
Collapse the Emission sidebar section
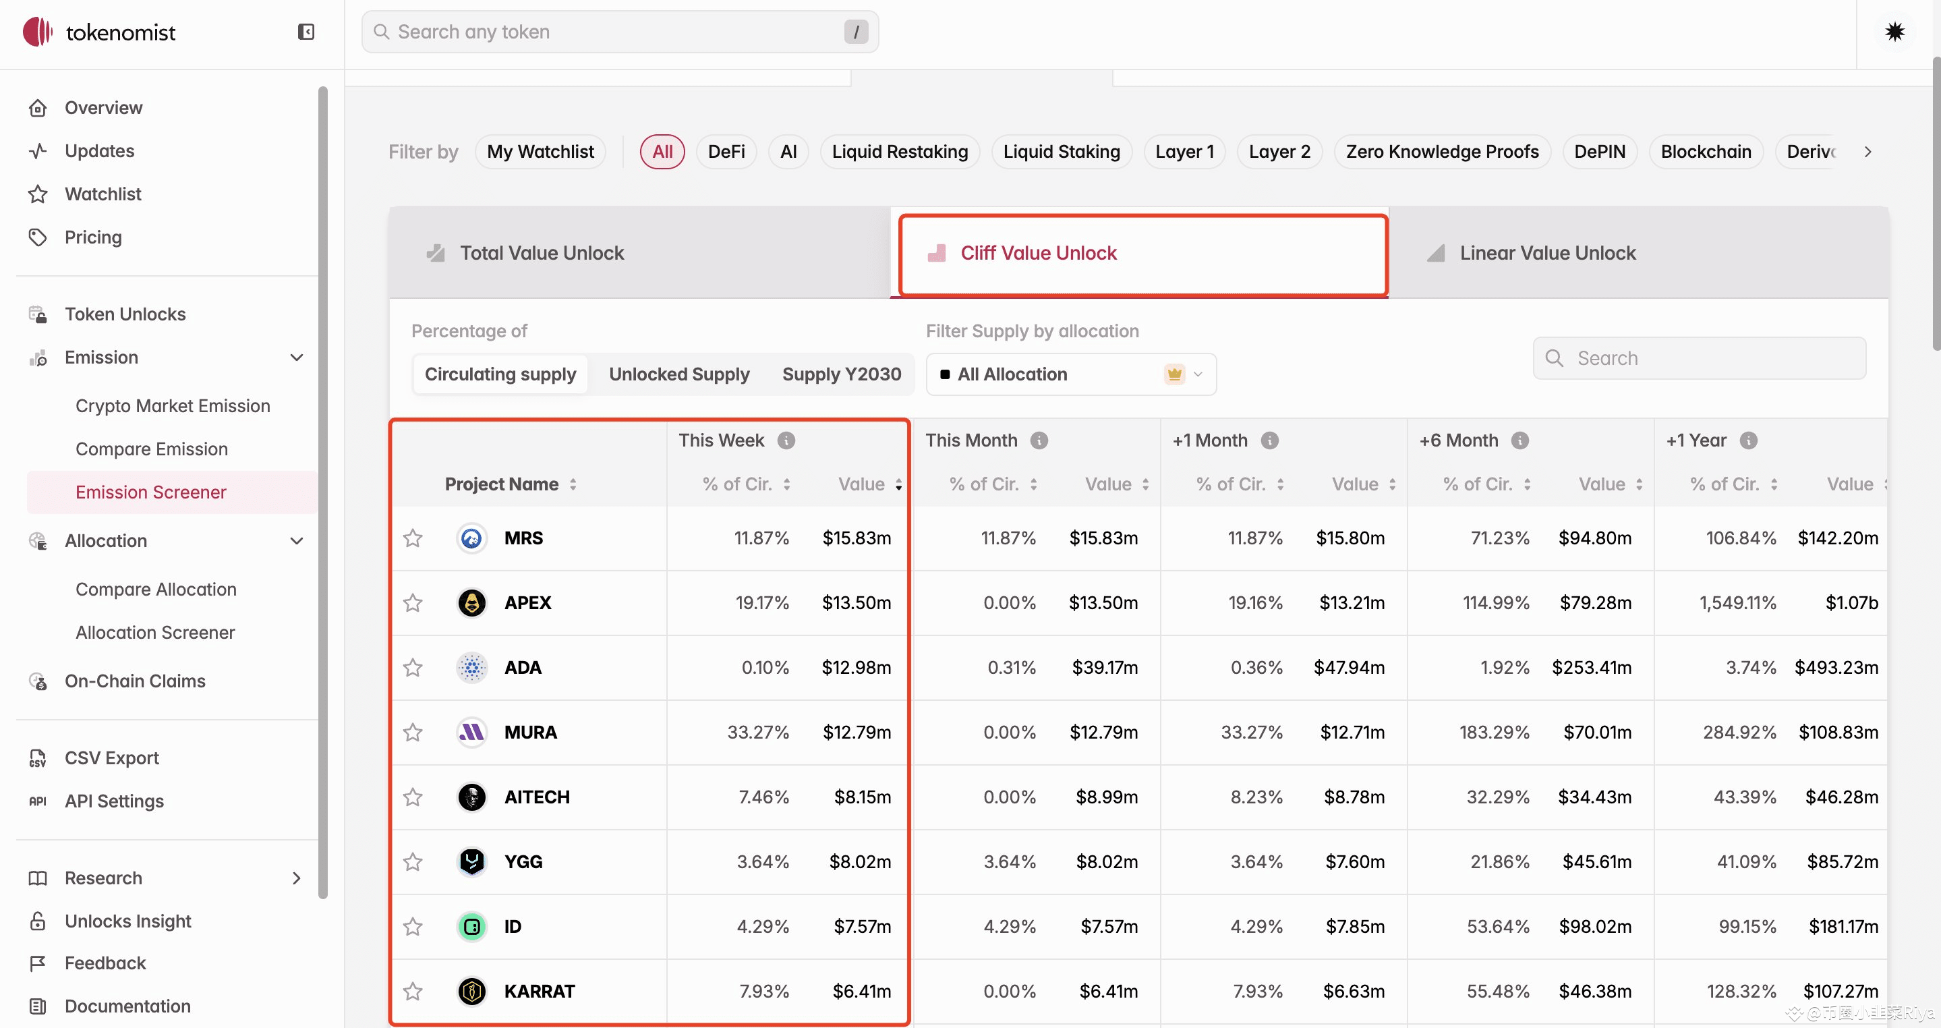pyautogui.click(x=297, y=358)
